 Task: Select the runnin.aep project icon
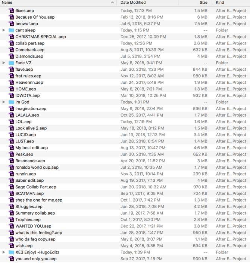coord(11,174)
